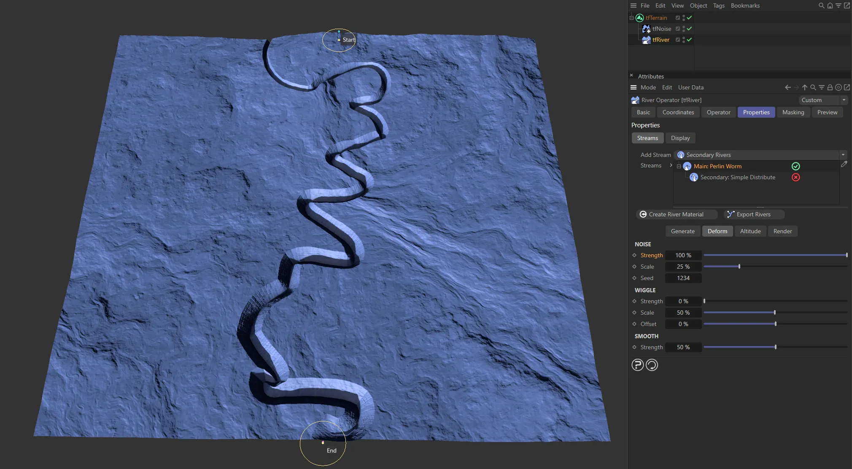Open the Object menu
The height and width of the screenshot is (469, 852).
(x=698, y=5)
